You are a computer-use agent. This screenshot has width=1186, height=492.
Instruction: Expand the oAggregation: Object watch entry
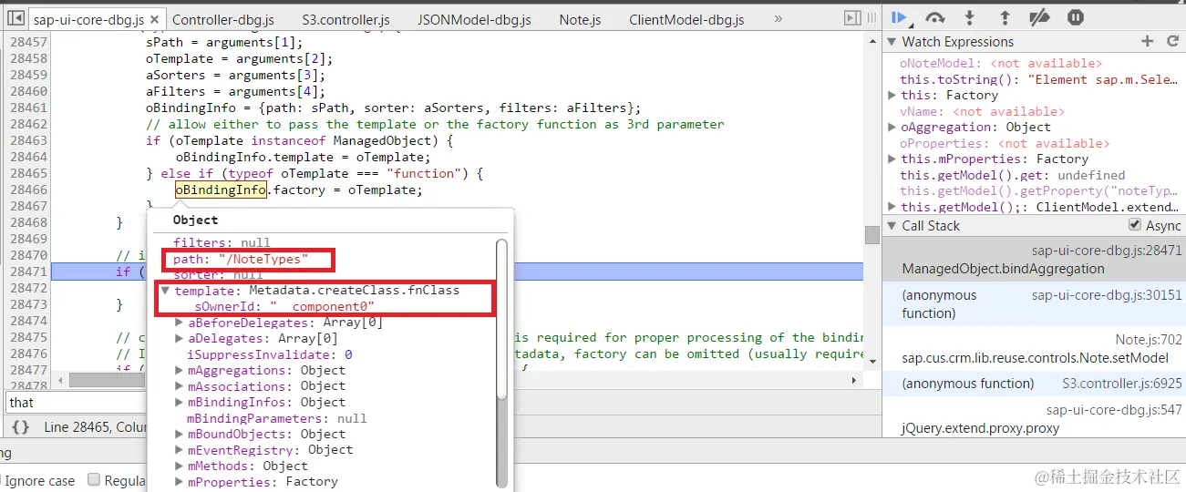tap(892, 127)
